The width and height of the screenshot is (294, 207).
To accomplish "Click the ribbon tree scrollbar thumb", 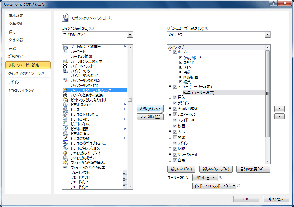I will pos(268,94).
